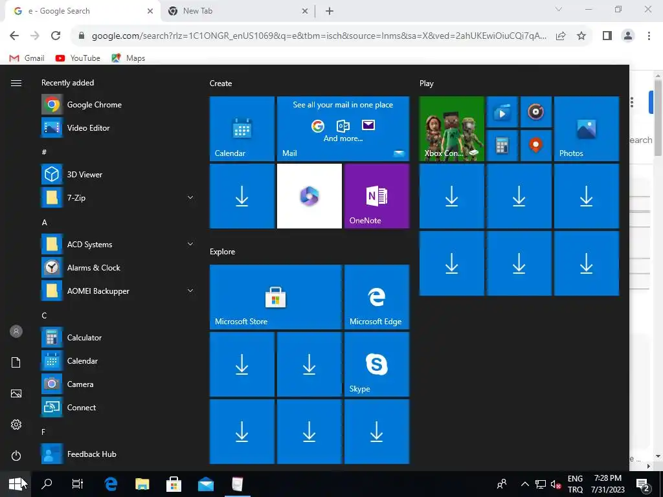The image size is (663, 497).
Task: Select the Explore group title
Action: pos(223,252)
